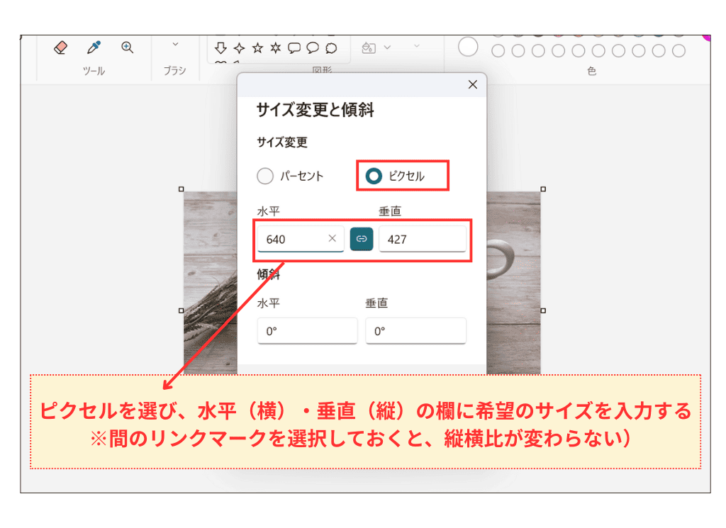
Task: Open the outline style dropdown
Action: tap(416, 47)
